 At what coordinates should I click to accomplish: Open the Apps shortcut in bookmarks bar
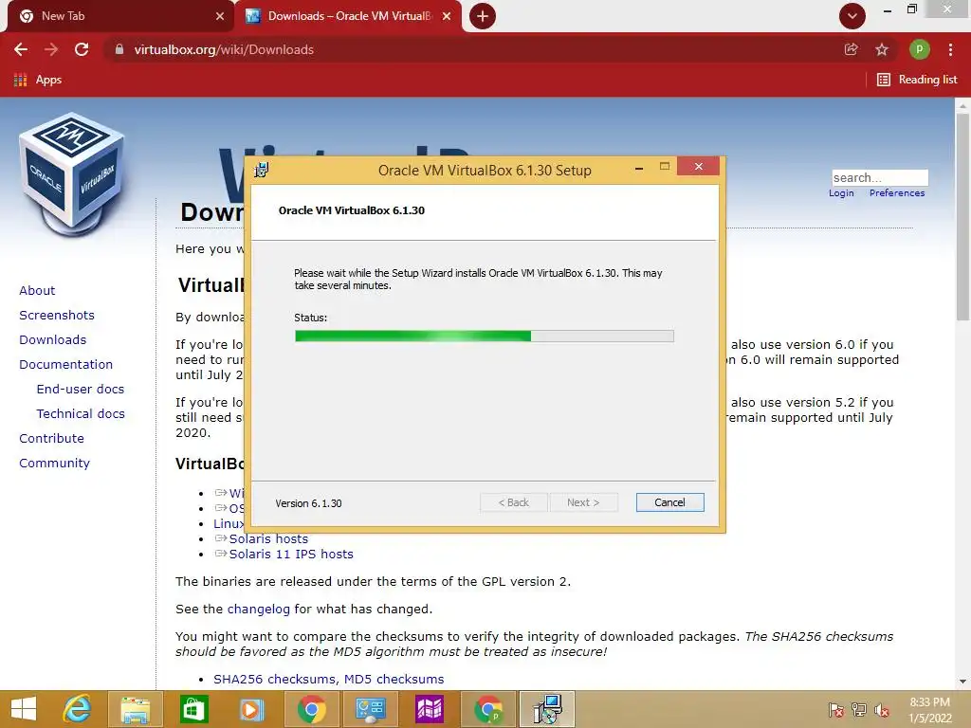coord(38,80)
